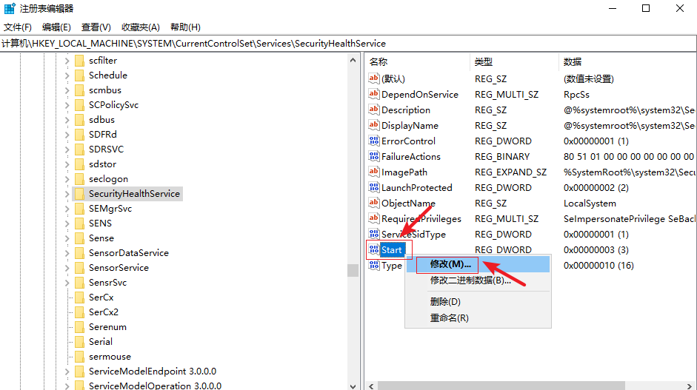Click the folder icon beside Schedule key

(79, 75)
